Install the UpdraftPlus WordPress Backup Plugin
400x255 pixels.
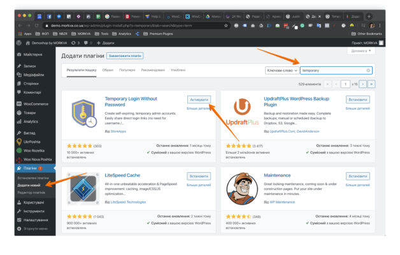click(x=358, y=99)
